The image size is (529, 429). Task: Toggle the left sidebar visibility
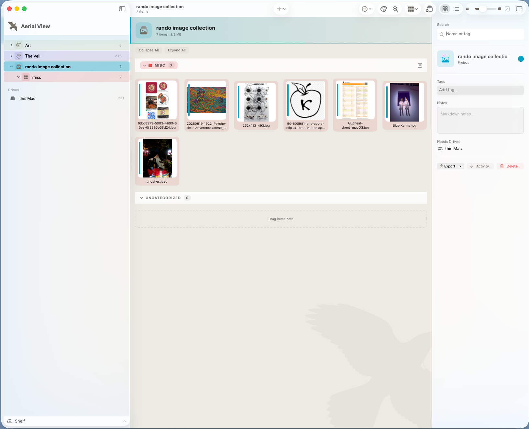pyautogui.click(x=122, y=9)
